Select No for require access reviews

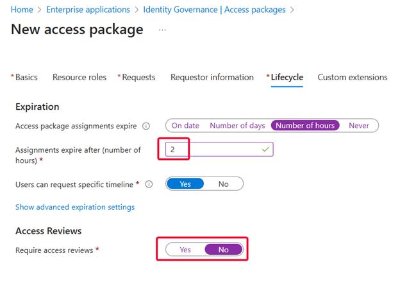pos(224,250)
